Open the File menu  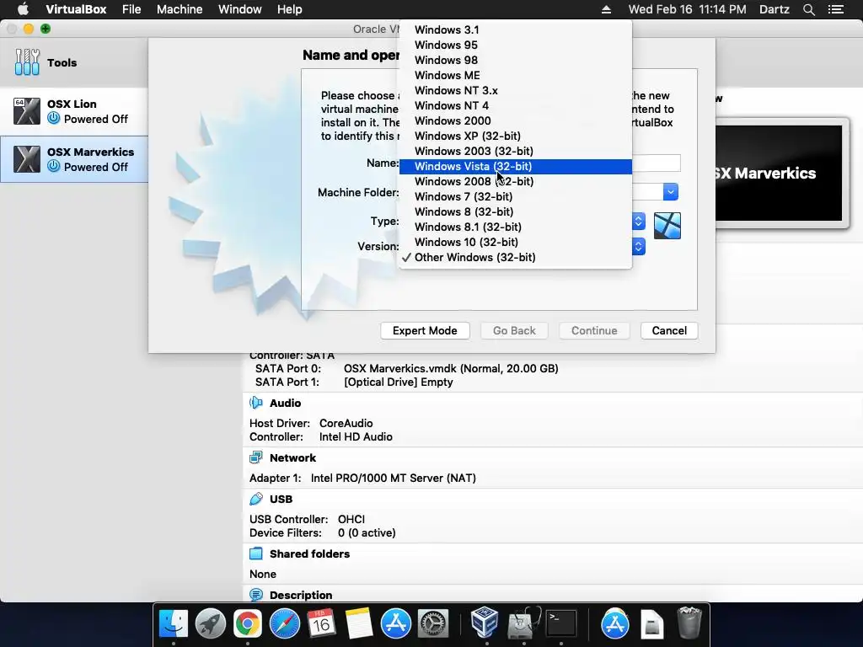(x=131, y=9)
